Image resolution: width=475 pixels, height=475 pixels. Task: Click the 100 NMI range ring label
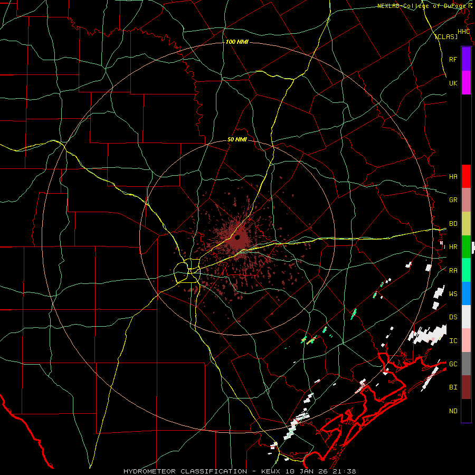coord(237,42)
